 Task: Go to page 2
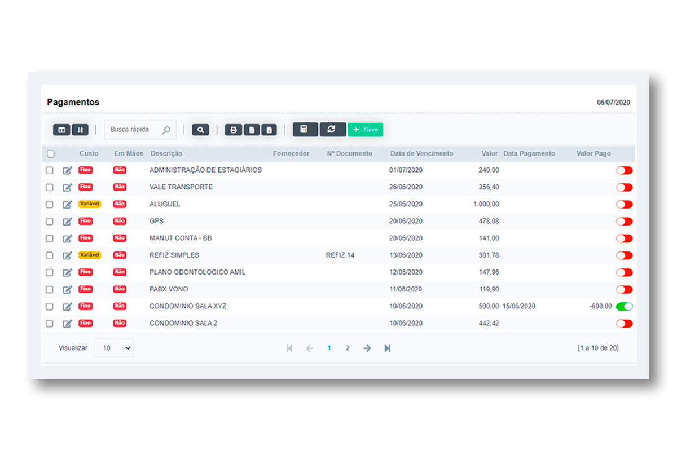click(x=348, y=348)
